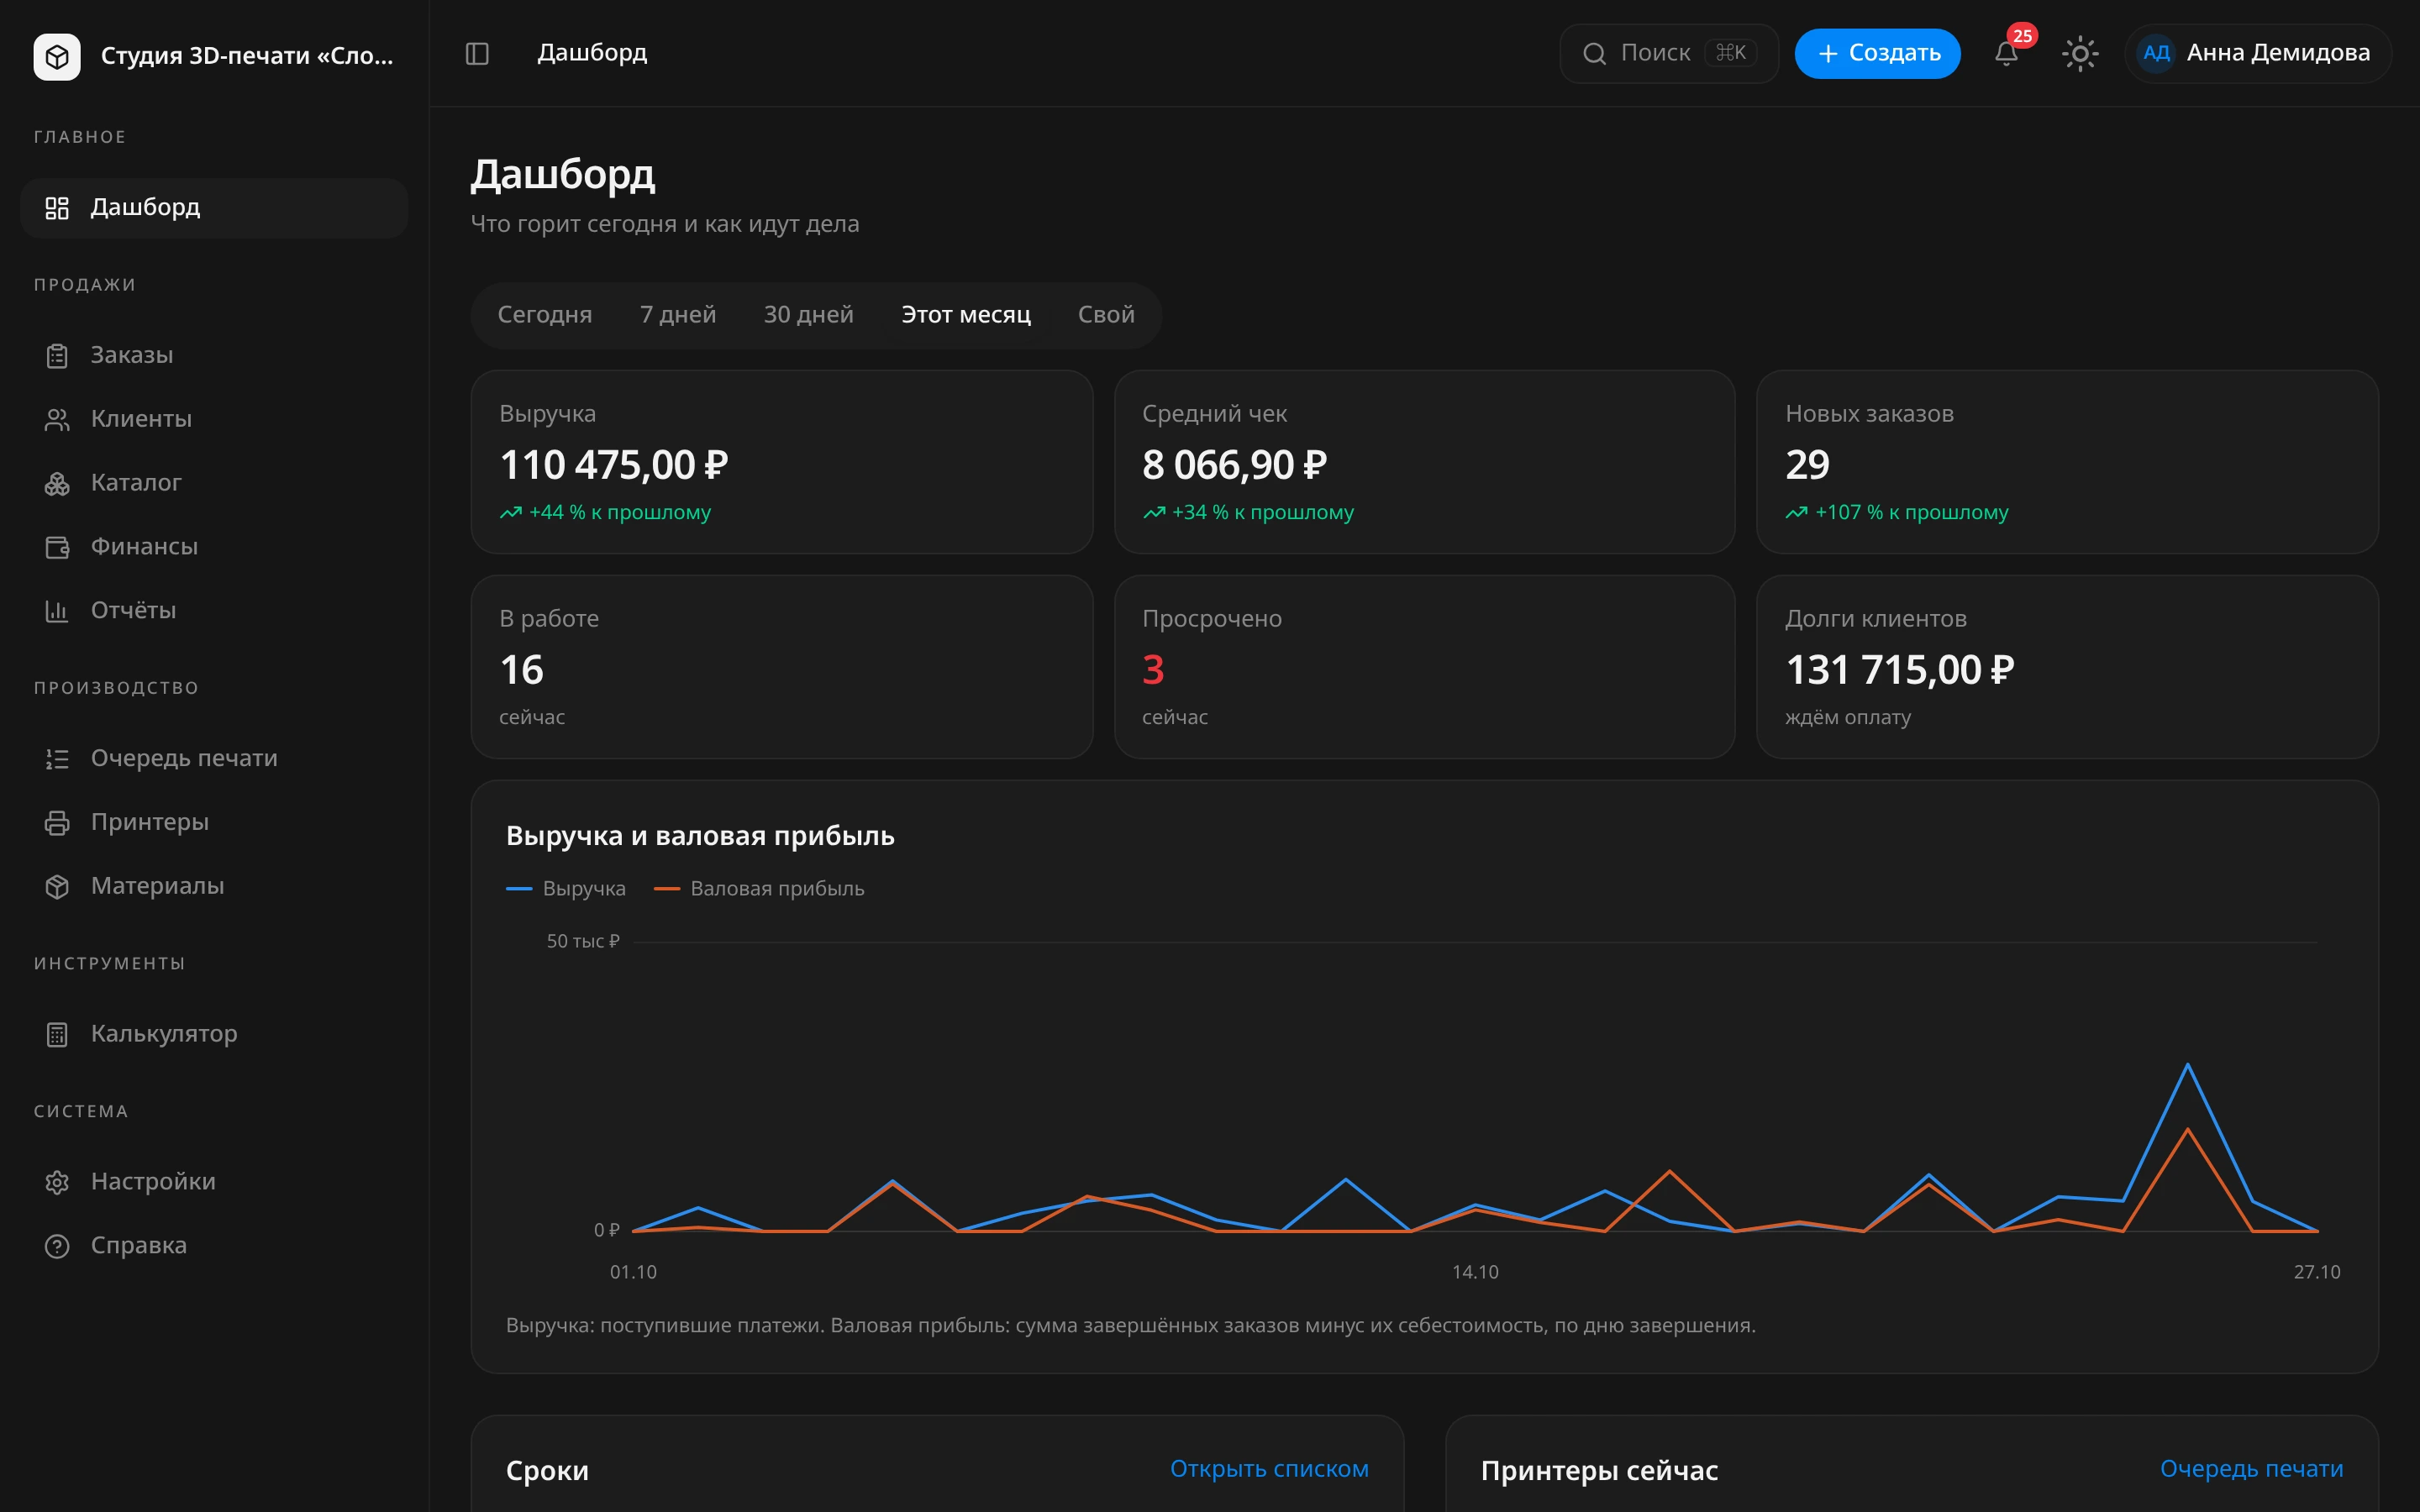Collapse the sidebar panel icon

477,53
